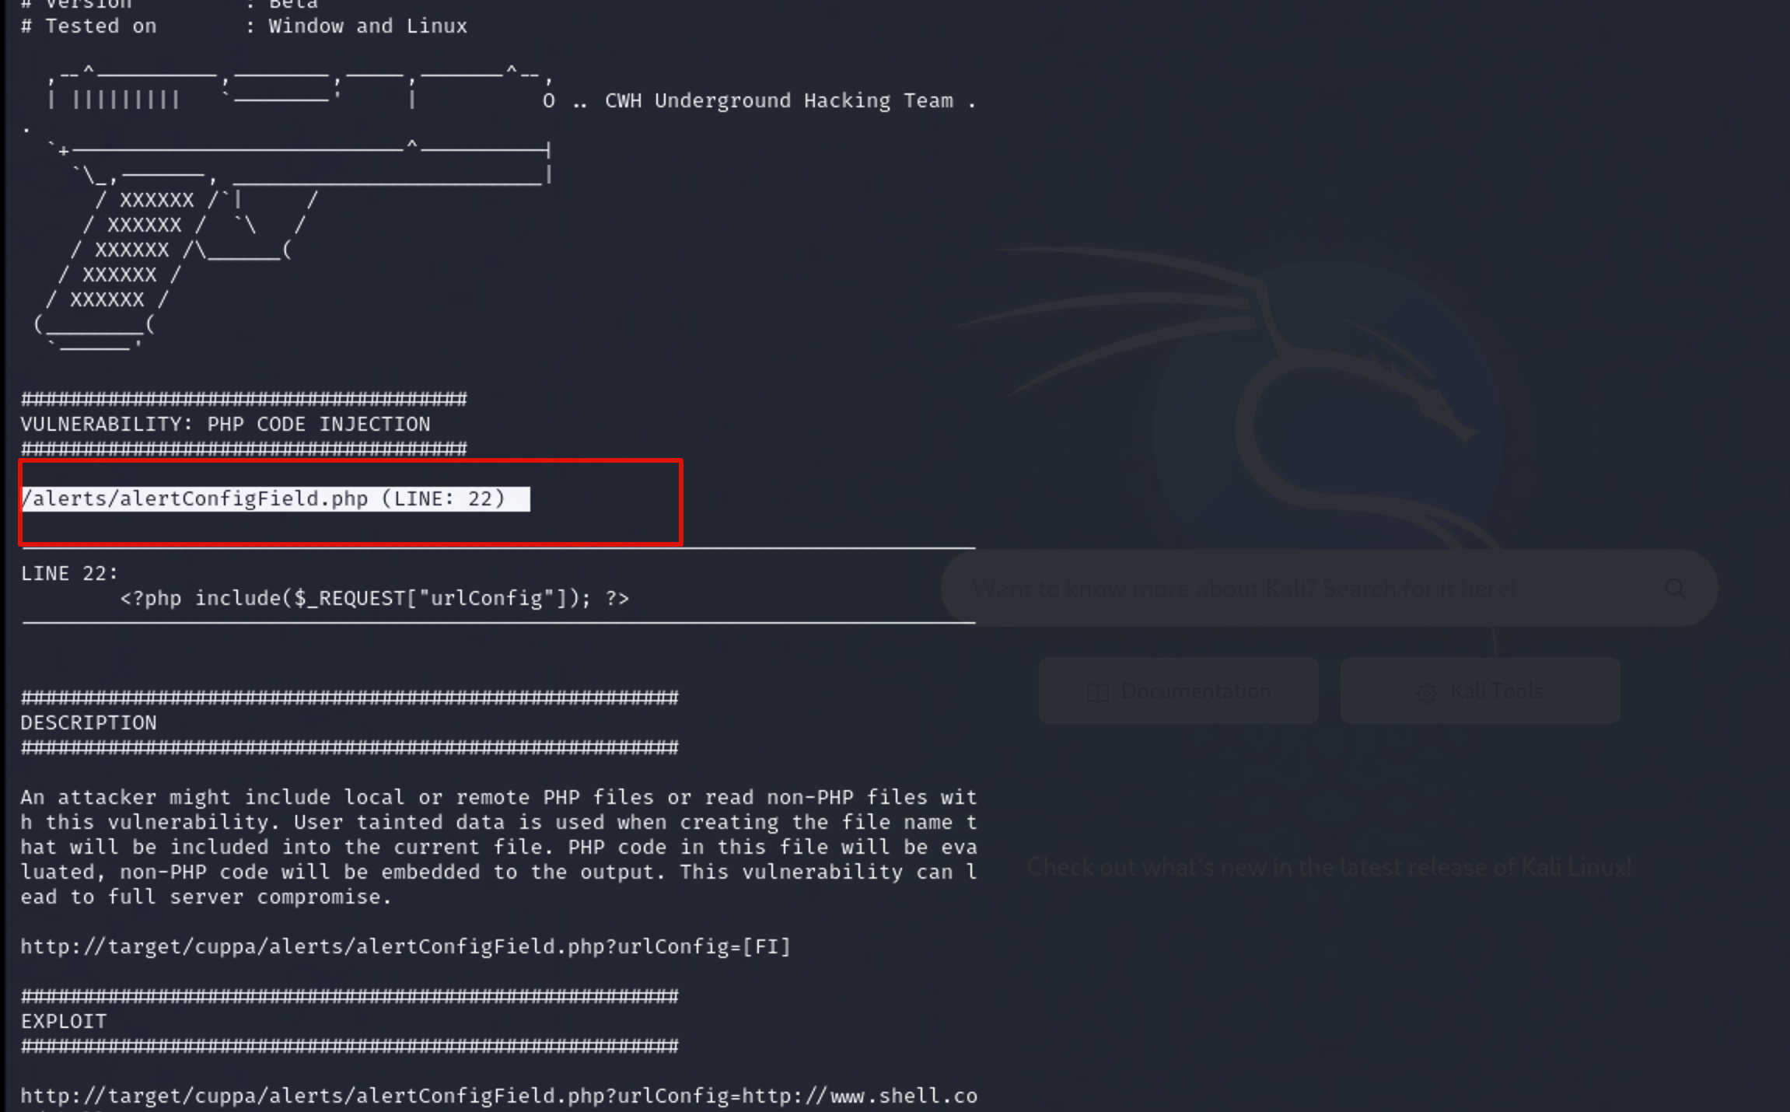Click the CWH Underground Hacking Team text
Screen dimensions: 1790x1112
tap(778, 101)
